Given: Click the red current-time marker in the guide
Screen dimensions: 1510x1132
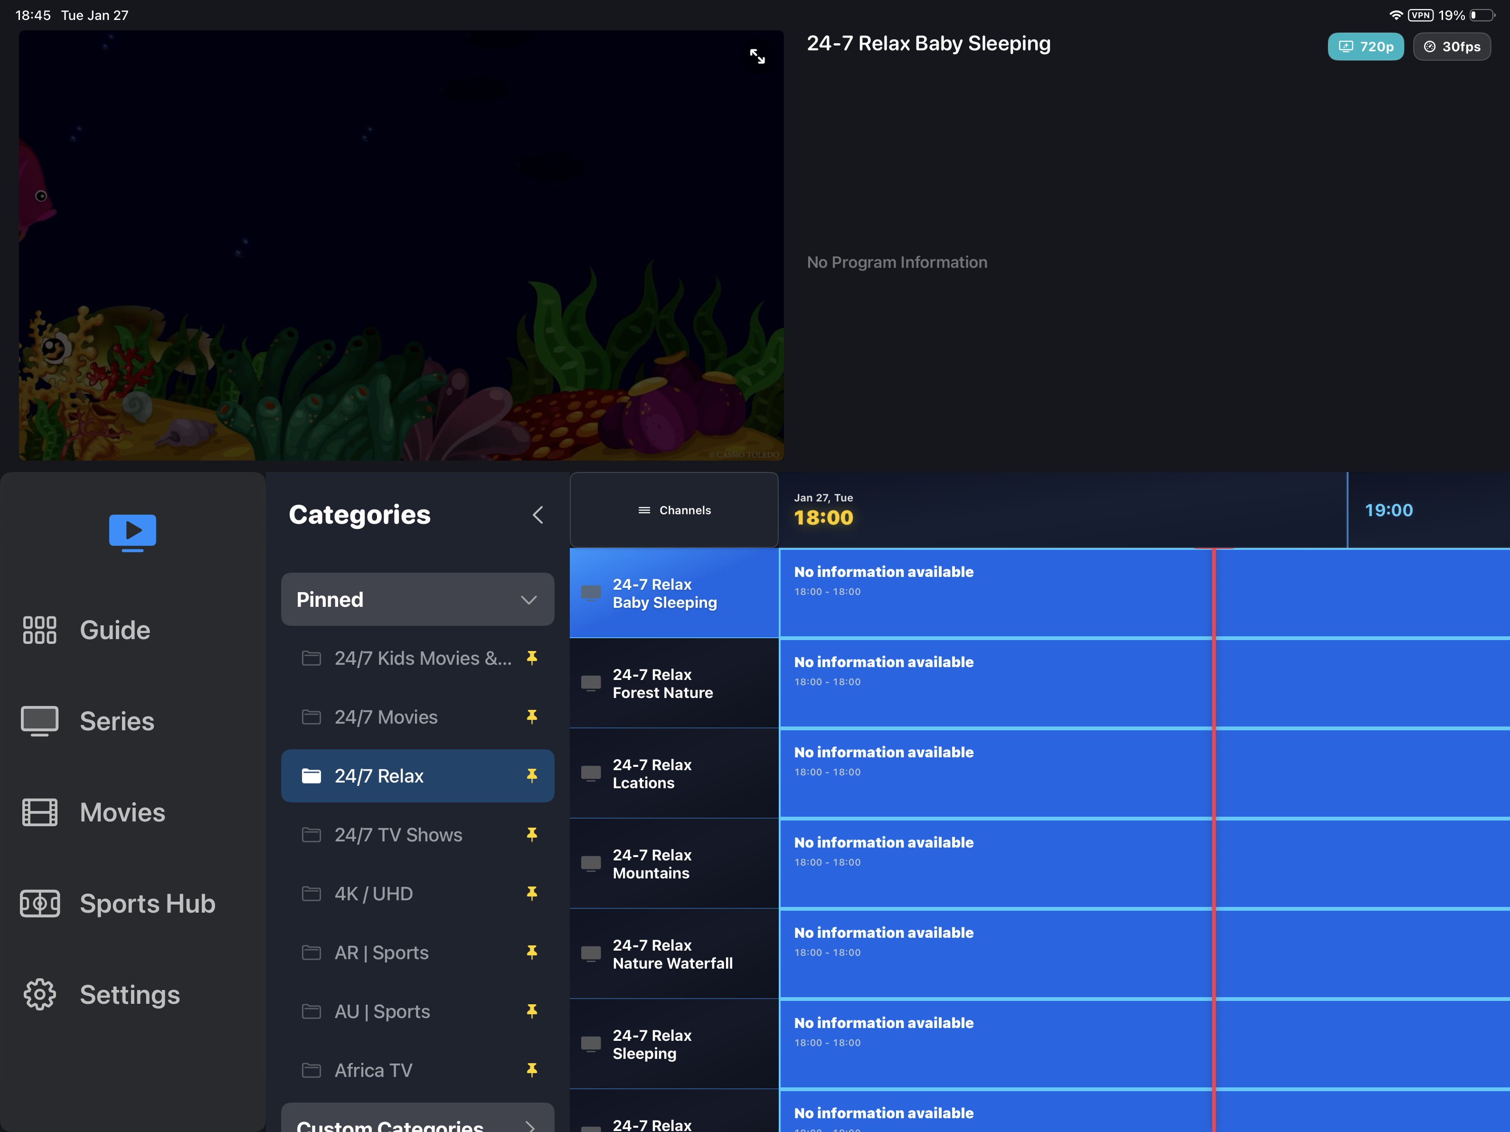Looking at the screenshot, I should tap(1215, 819).
